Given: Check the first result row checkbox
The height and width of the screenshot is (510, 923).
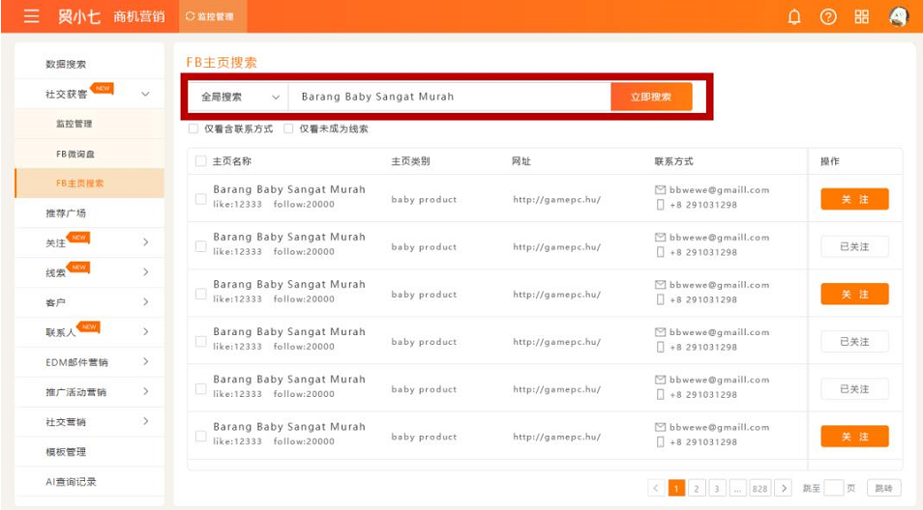Looking at the screenshot, I should pos(200,199).
